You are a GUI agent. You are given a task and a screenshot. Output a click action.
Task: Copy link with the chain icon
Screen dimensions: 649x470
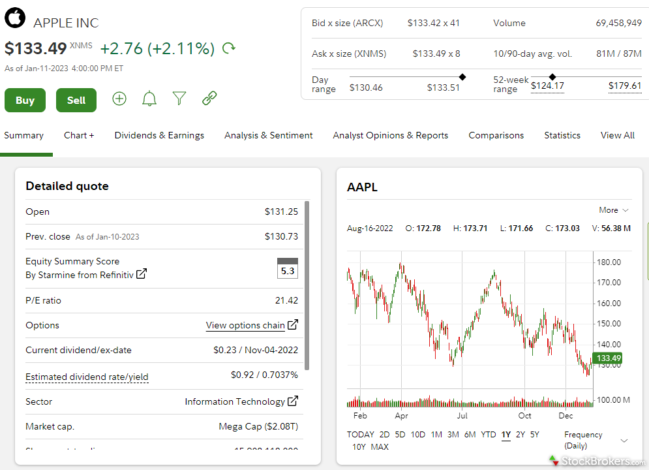pos(209,98)
